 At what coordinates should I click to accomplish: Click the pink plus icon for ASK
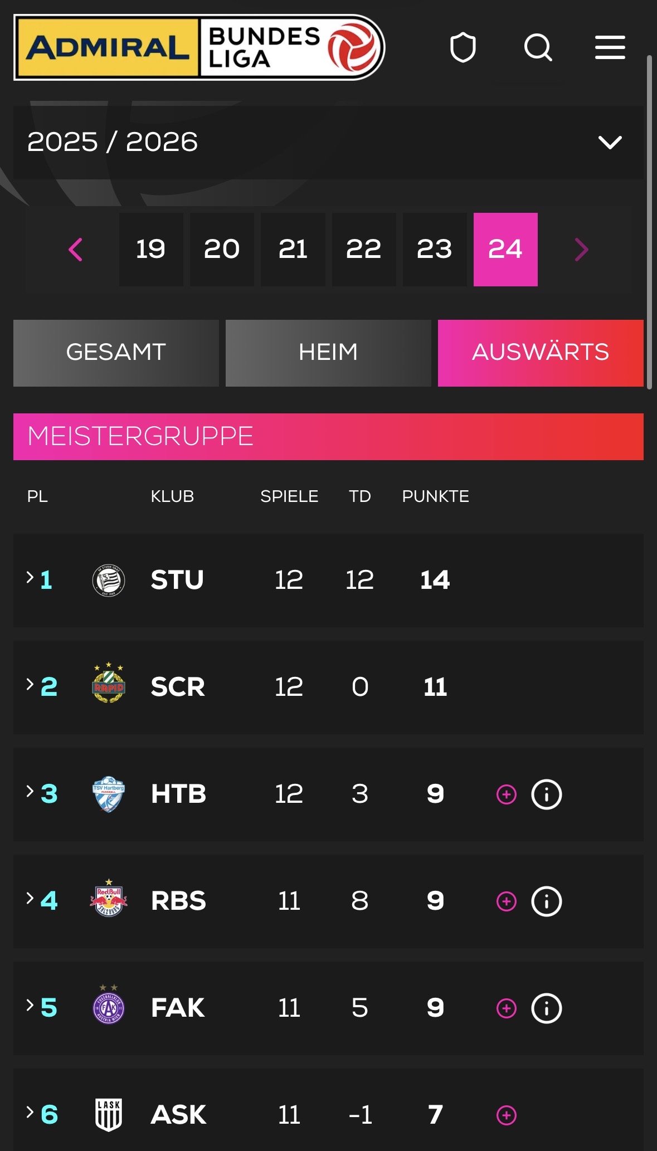coord(506,1115)
